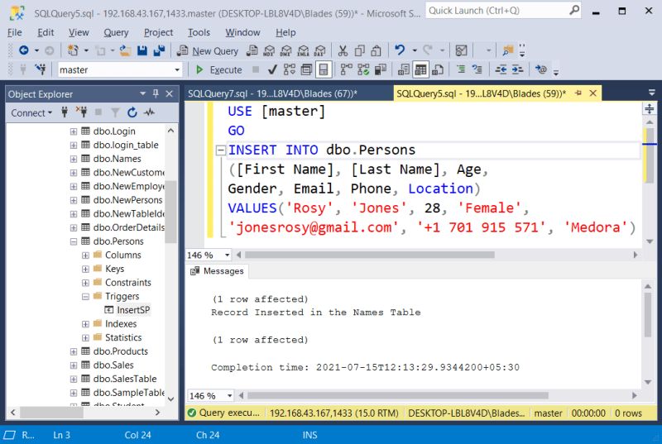Screen dimensions: 662x444
Task: Decrease the line indent
Action: [501, 69]
